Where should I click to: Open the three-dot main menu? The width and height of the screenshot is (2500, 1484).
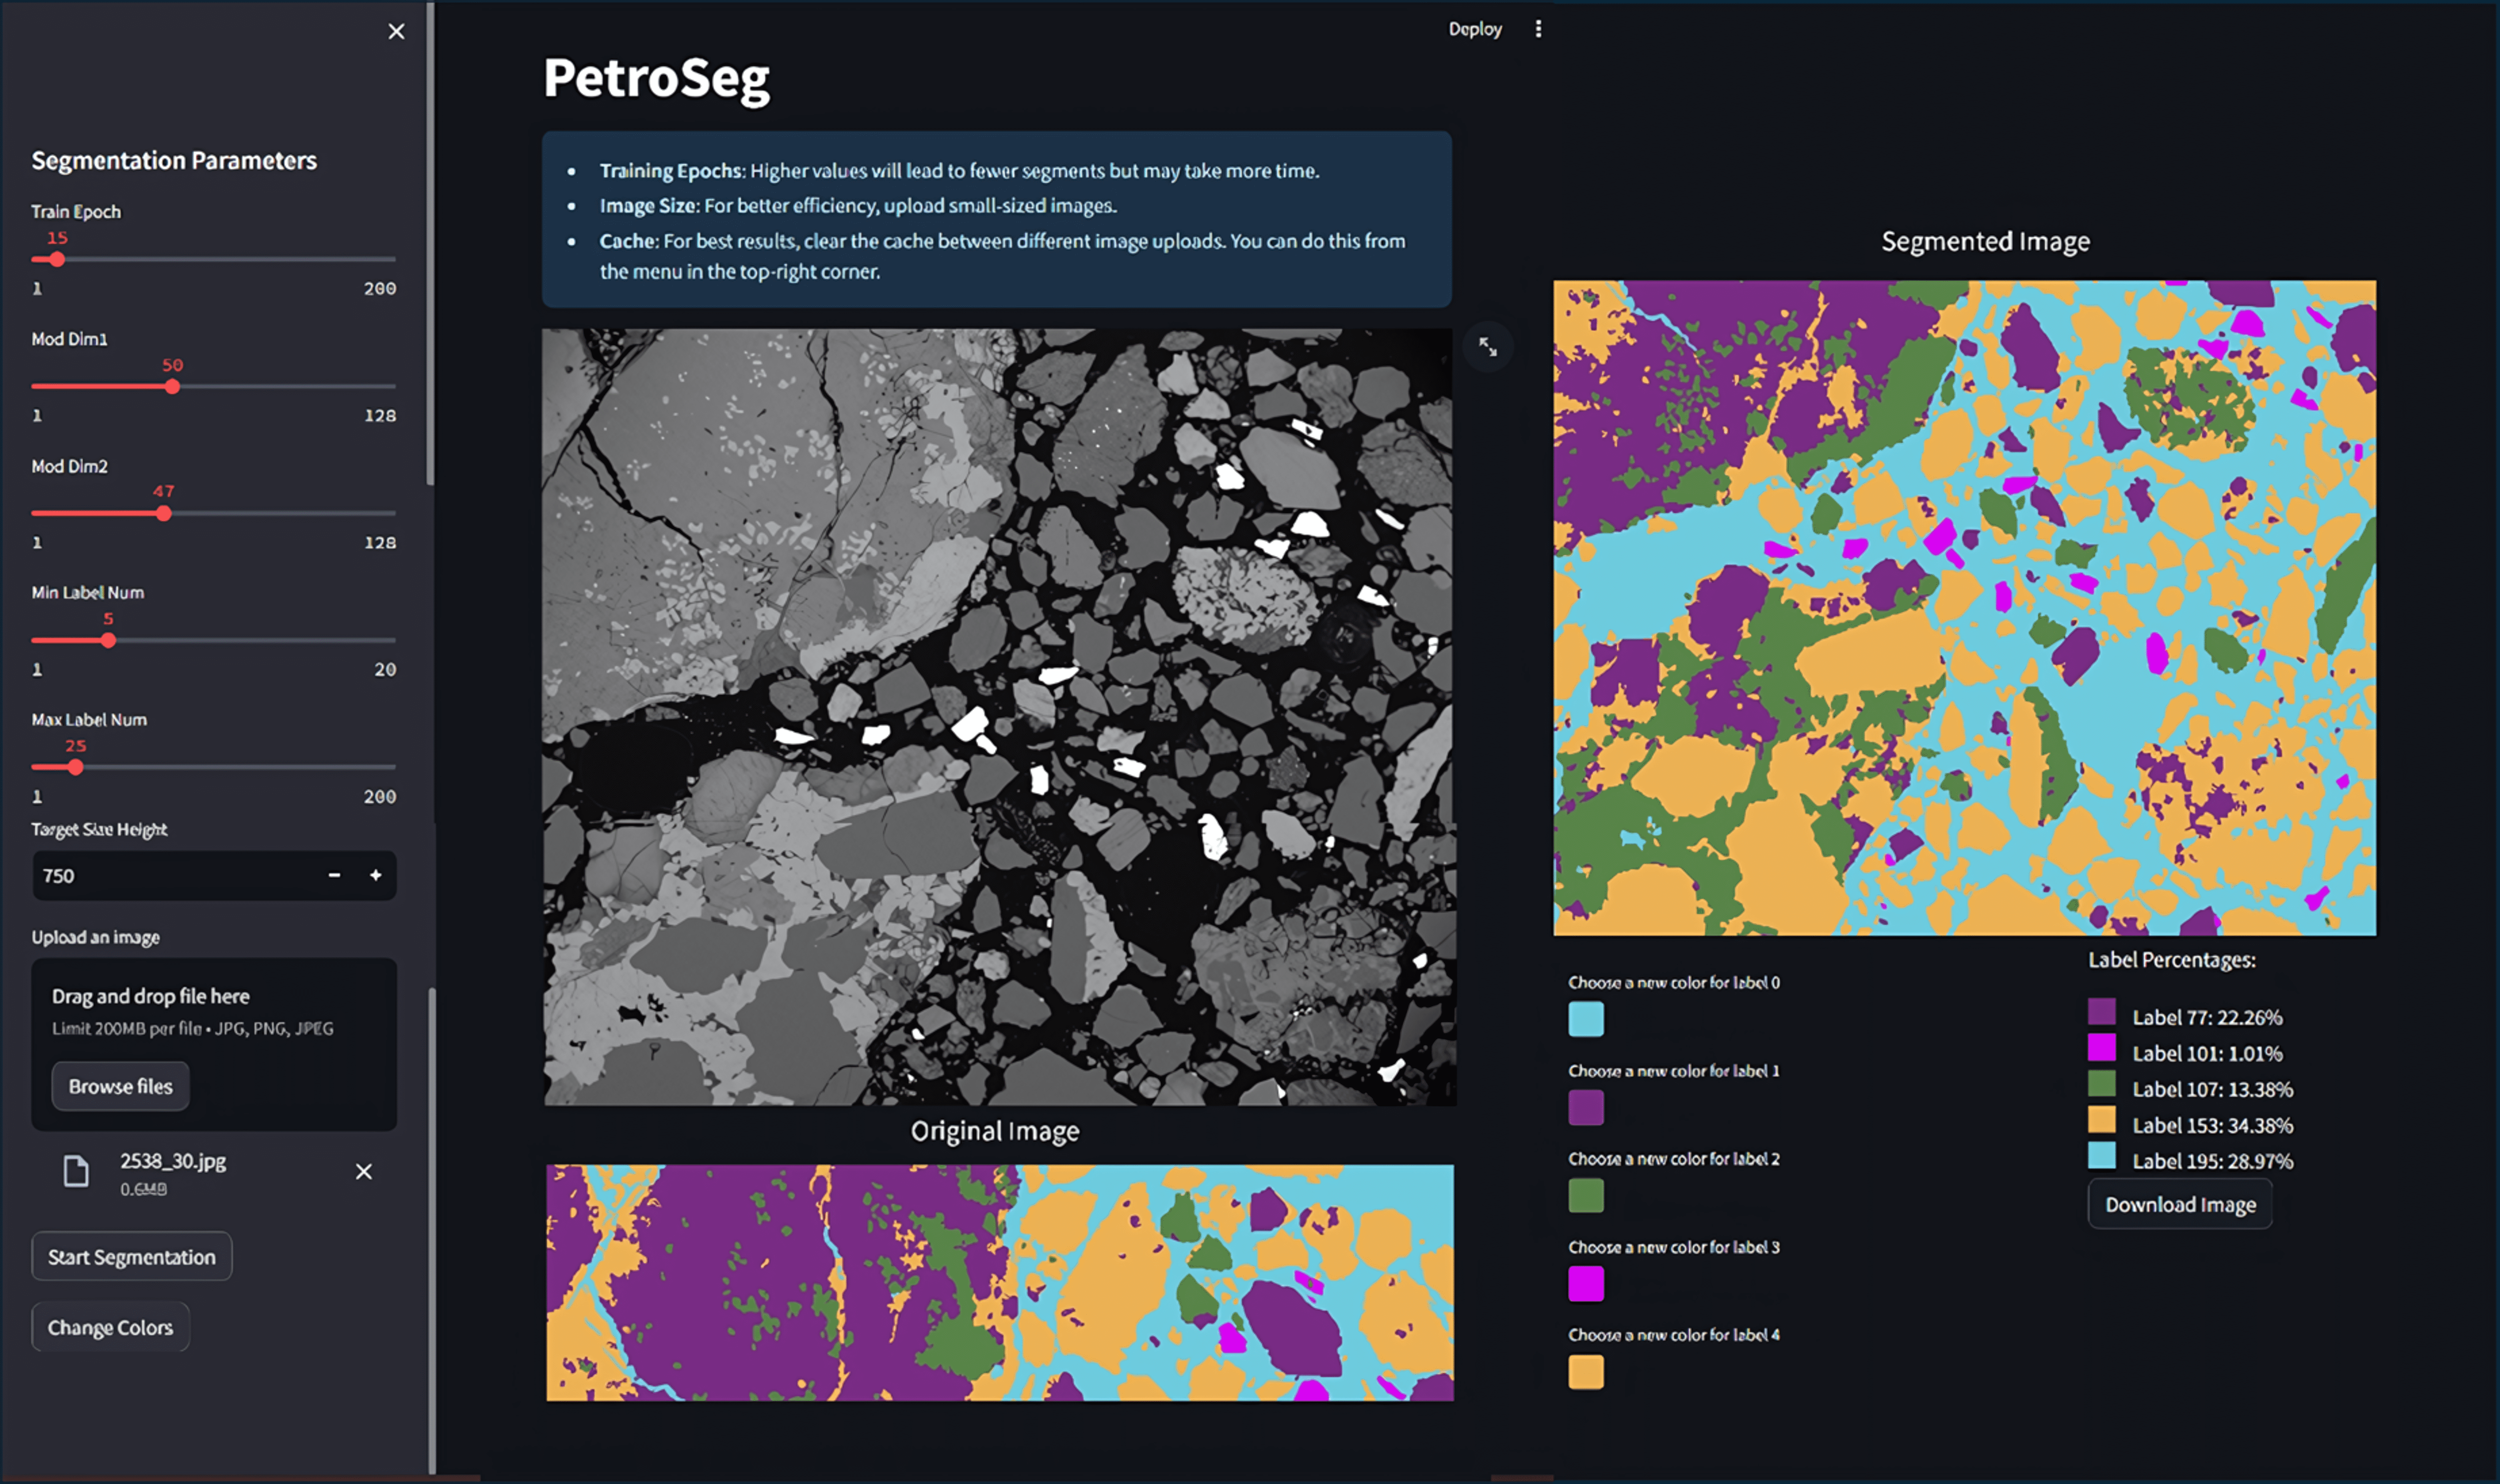click(1538, 29)
